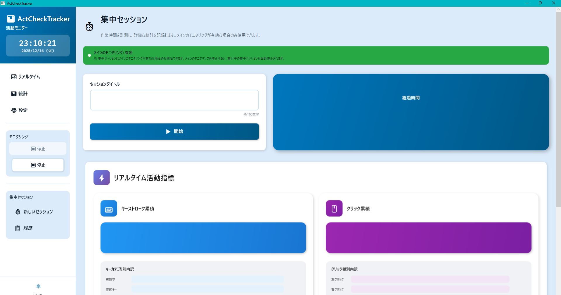Click the mouse icon on クリック累積 card
Screen dimensions: 561x295
pos(335,208)
